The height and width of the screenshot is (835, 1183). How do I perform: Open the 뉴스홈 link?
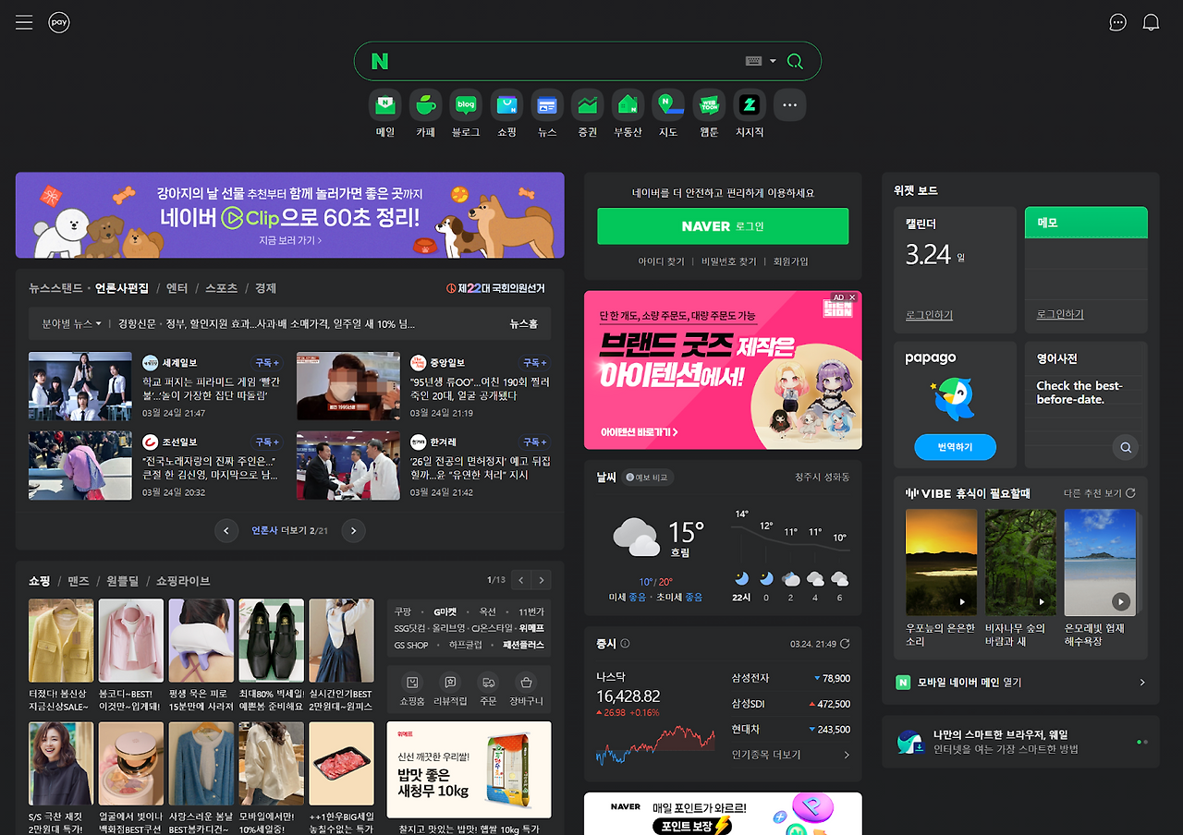tap(523, 324)
